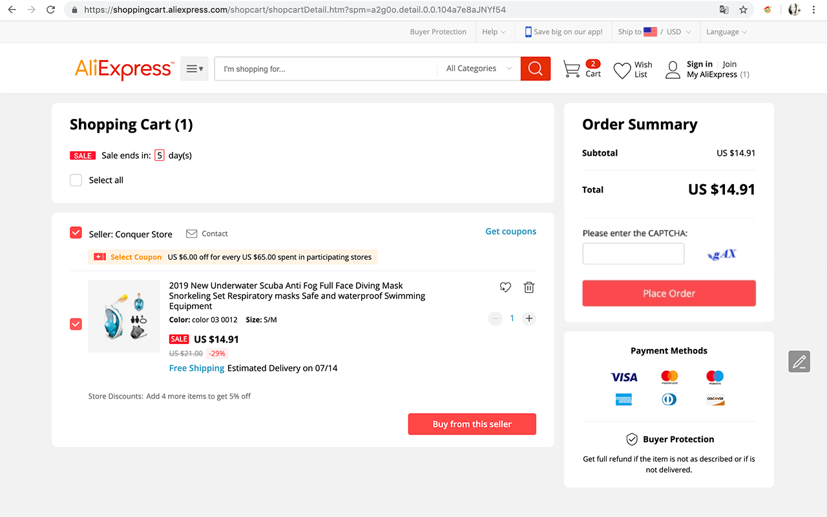This screenshot has height=517, width=827.
Task: Click the Select Coupon flag icon
Action: point(99,257)
